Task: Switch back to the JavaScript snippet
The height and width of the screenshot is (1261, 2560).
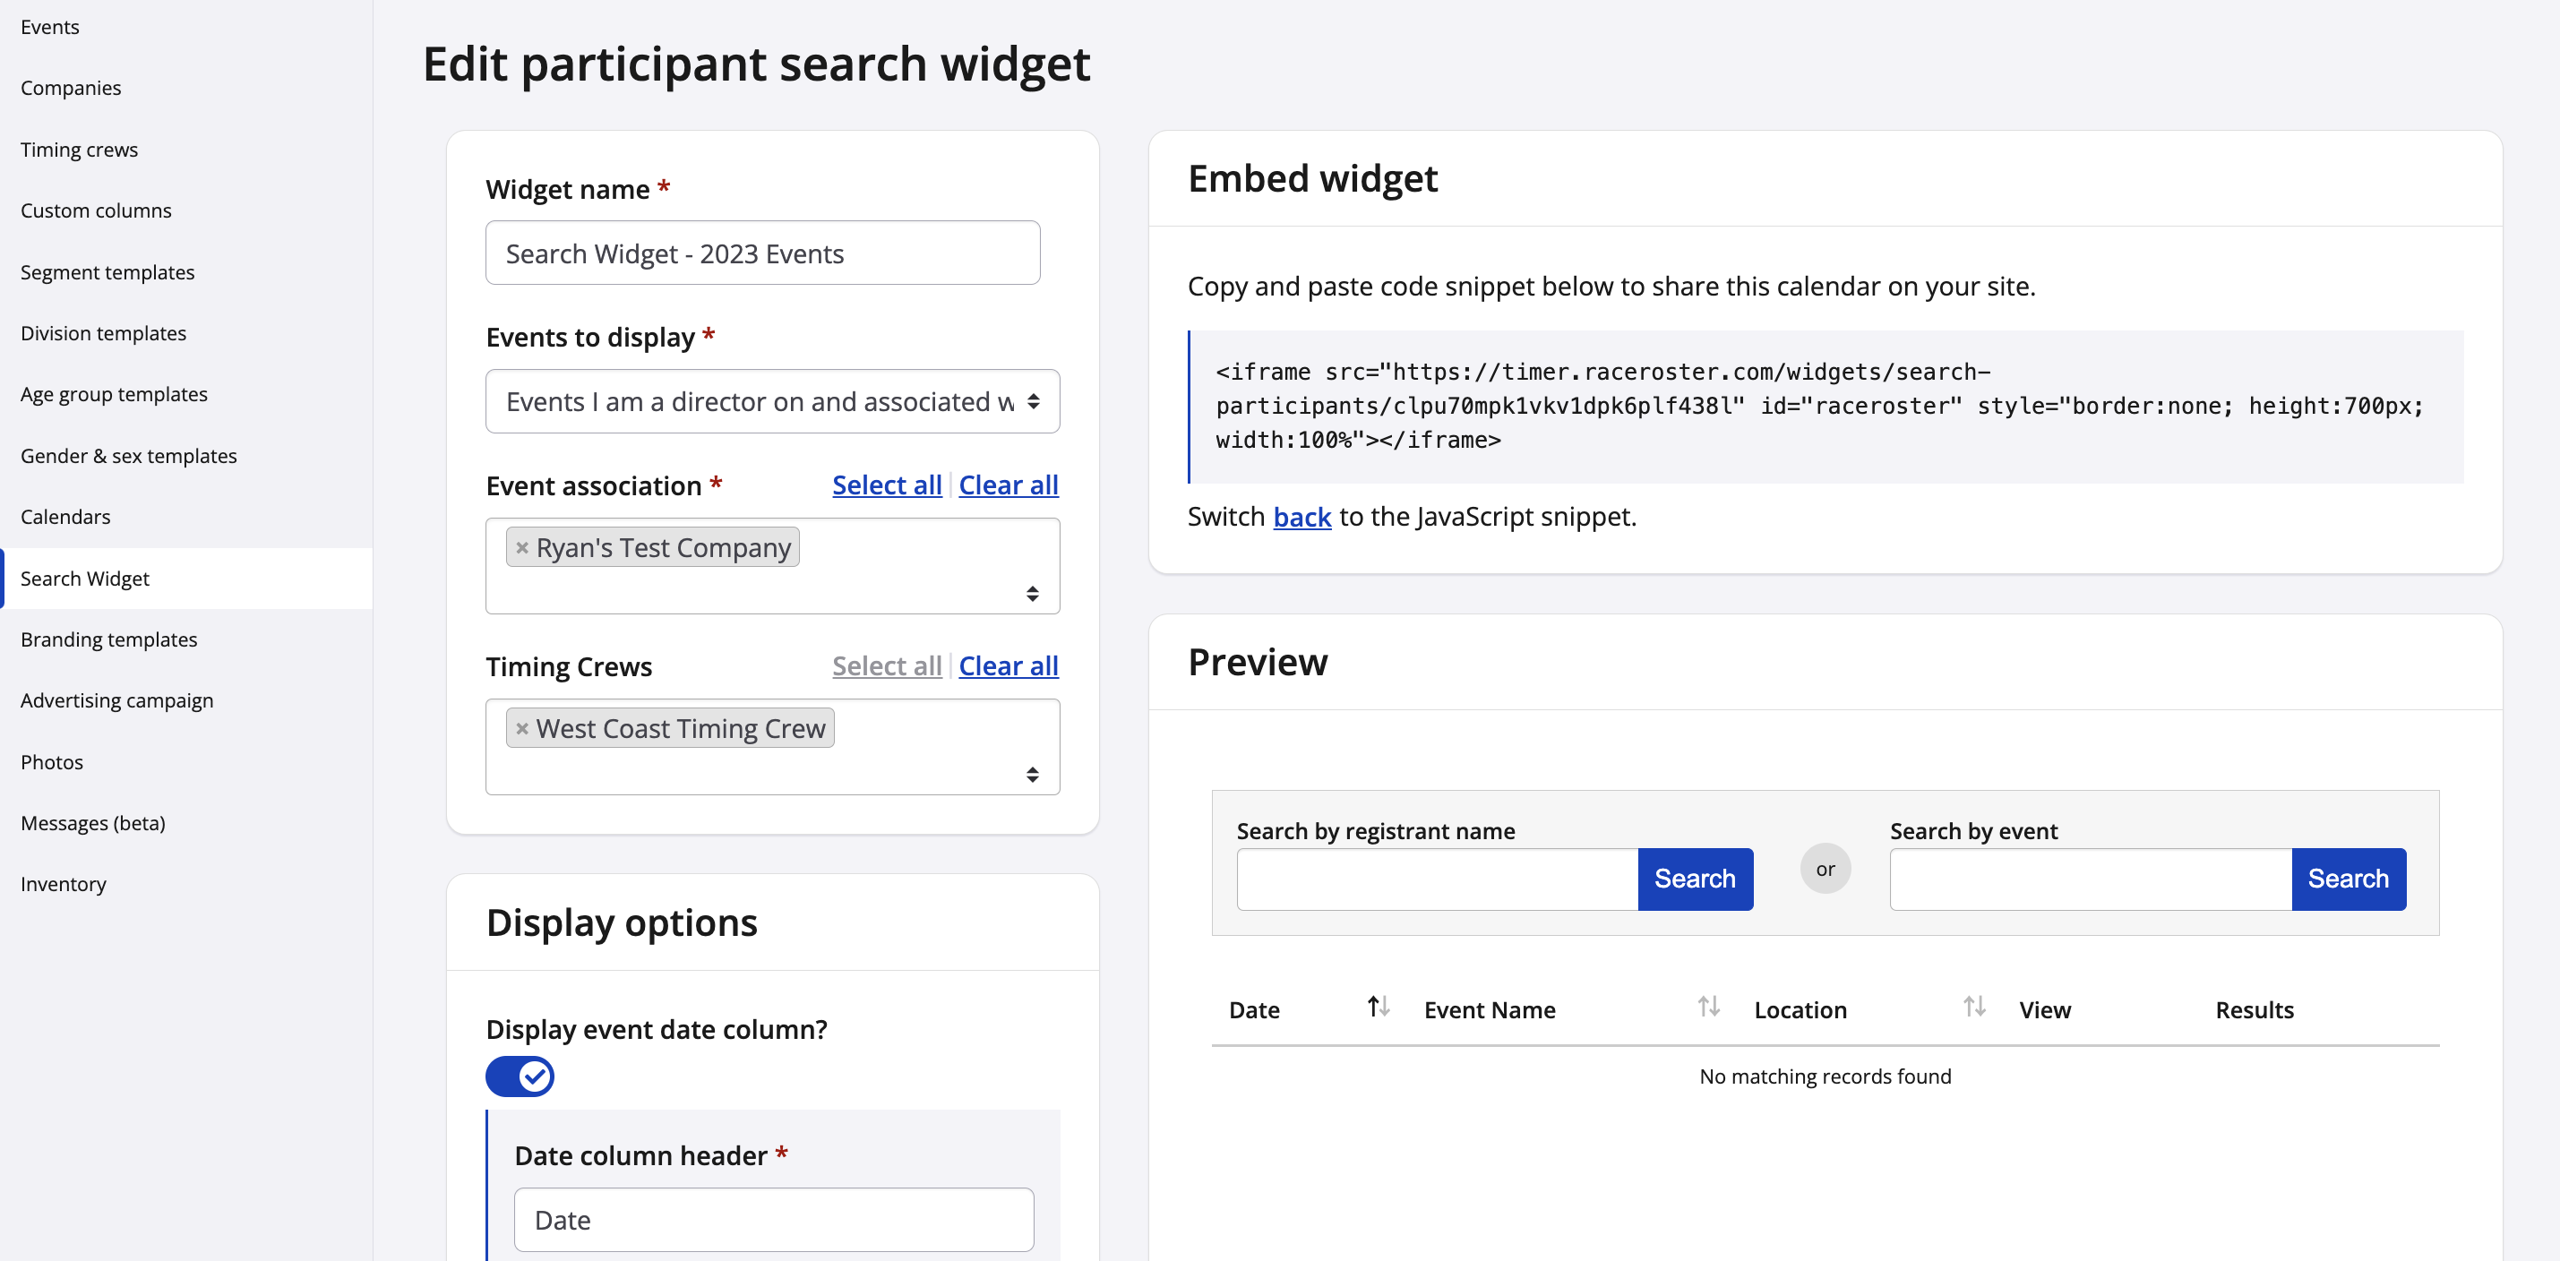Action: pyautogui.click(x=1301, y=517)
